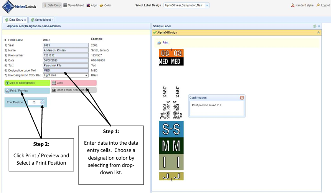
Task: Click the File Number value field
Action: click(66, 55)
